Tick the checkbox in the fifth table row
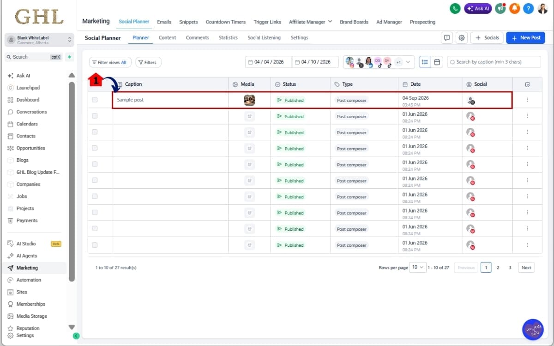The height and width of the screenshot is (346, 554). point(95,164)
